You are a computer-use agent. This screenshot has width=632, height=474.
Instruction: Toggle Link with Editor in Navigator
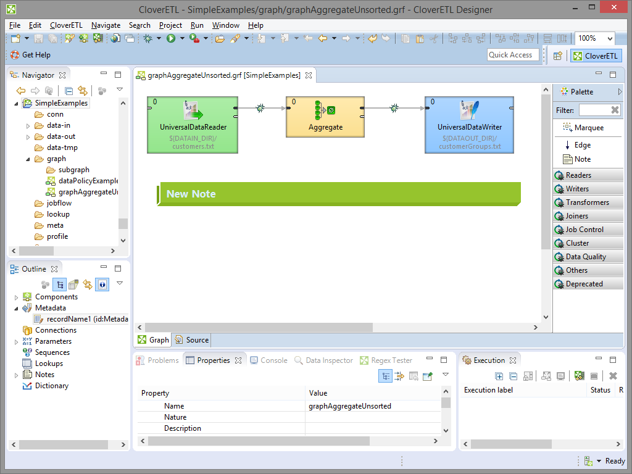tap(82, 91)
